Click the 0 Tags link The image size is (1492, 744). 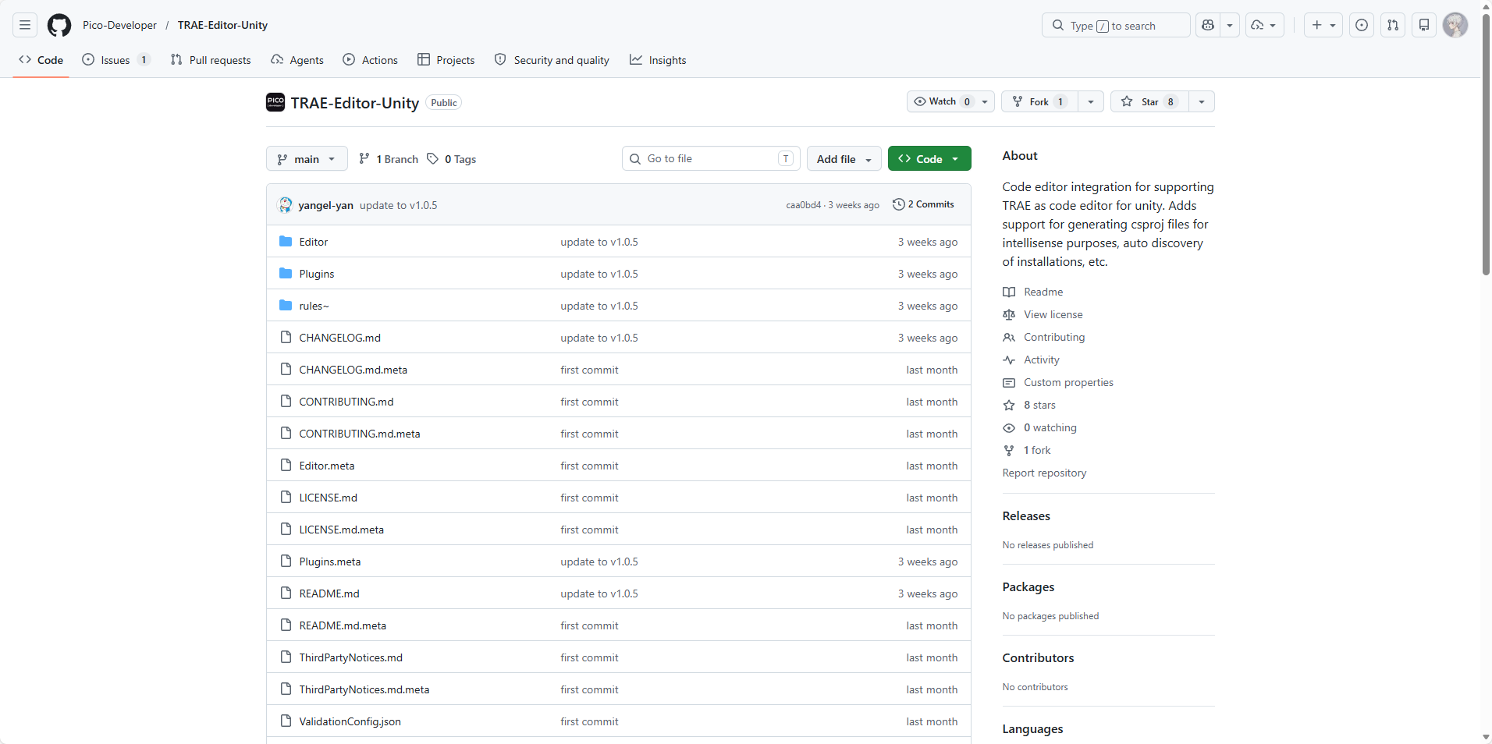click(452, 158)
